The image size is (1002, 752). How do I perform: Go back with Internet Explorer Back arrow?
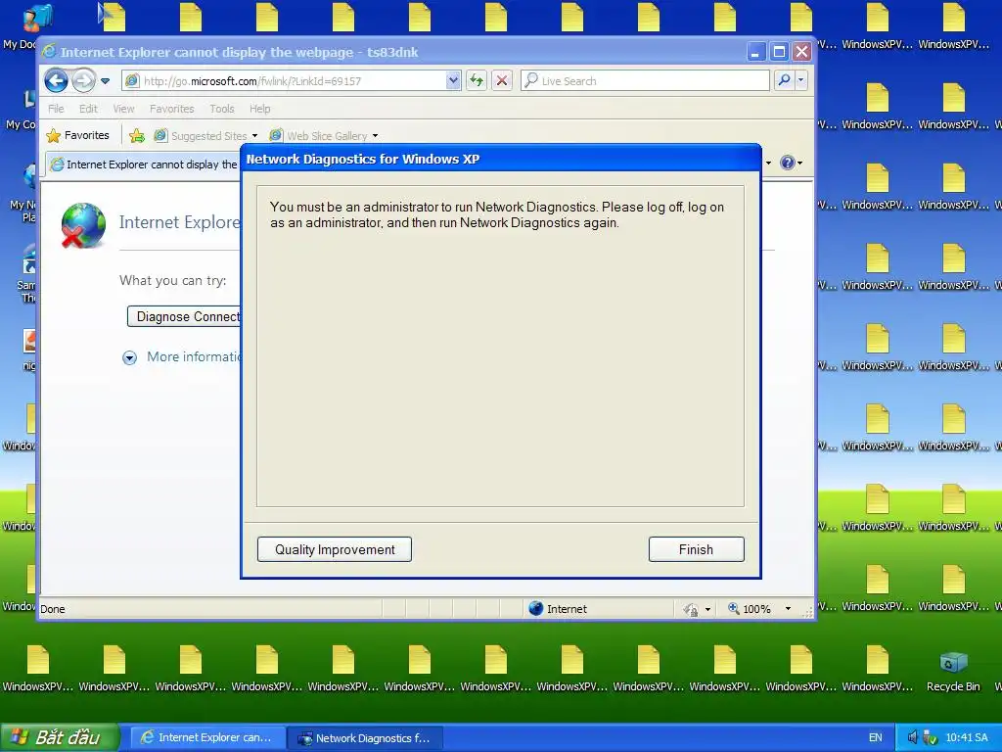coord(56,80)
